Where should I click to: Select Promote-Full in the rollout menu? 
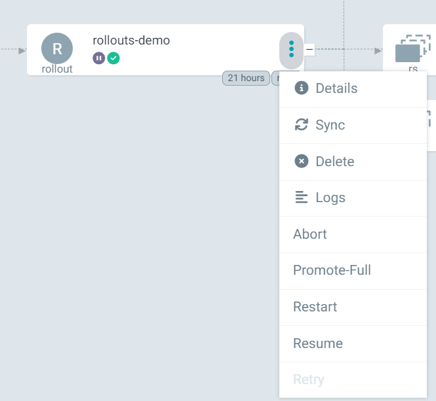pyautogui.click(x=332, y=270)
